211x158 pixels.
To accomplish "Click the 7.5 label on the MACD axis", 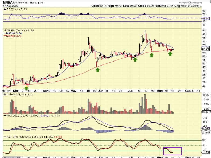I will pos(205,118).
